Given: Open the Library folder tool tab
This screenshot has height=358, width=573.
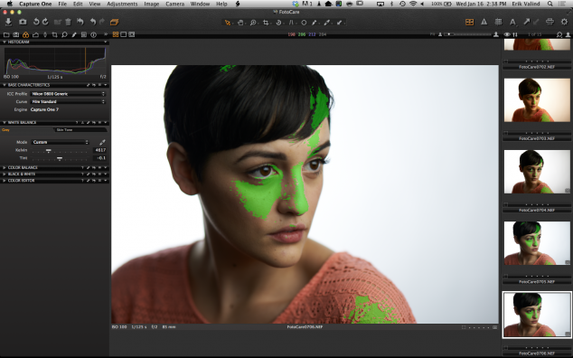Looking at the screenshot, I should 6,34.
